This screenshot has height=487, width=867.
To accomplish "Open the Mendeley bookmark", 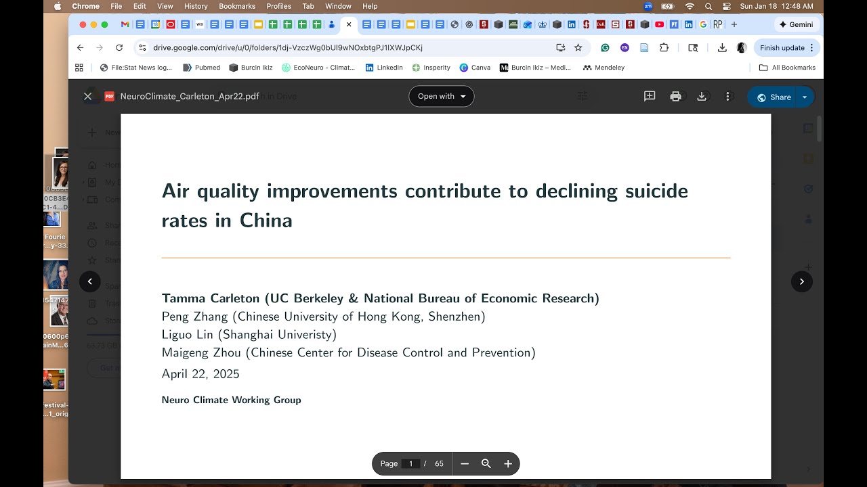I will tap(604, 68).
